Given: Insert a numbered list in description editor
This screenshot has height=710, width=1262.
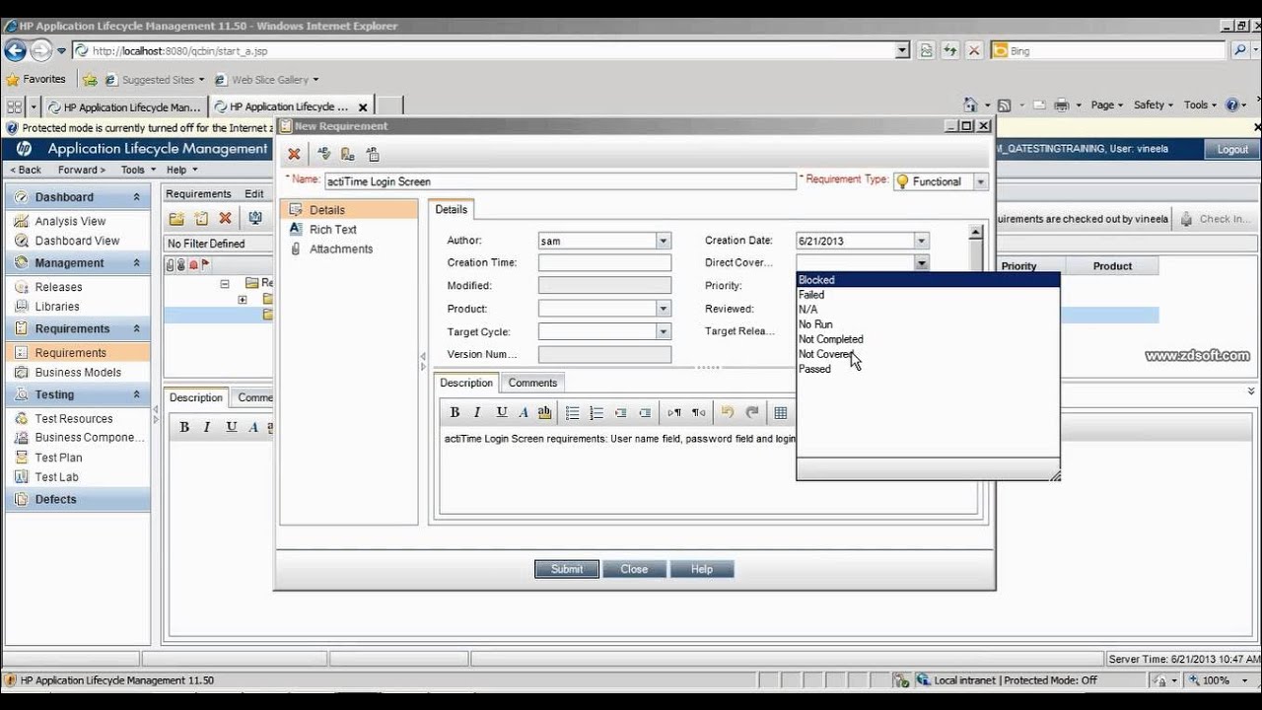Looking at the screenshot, I should pos(596,412).
